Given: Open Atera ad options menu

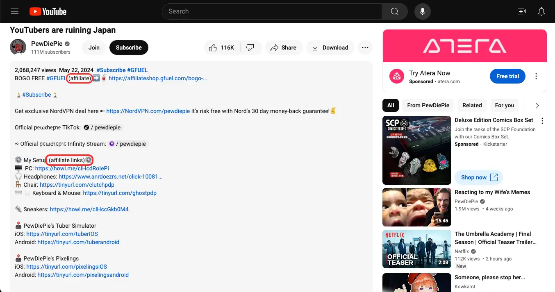Looking at the screenshot, I should (536, 77).
